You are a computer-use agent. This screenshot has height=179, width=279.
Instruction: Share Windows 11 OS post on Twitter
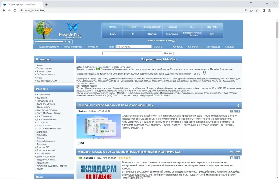[x=232, y=111]
